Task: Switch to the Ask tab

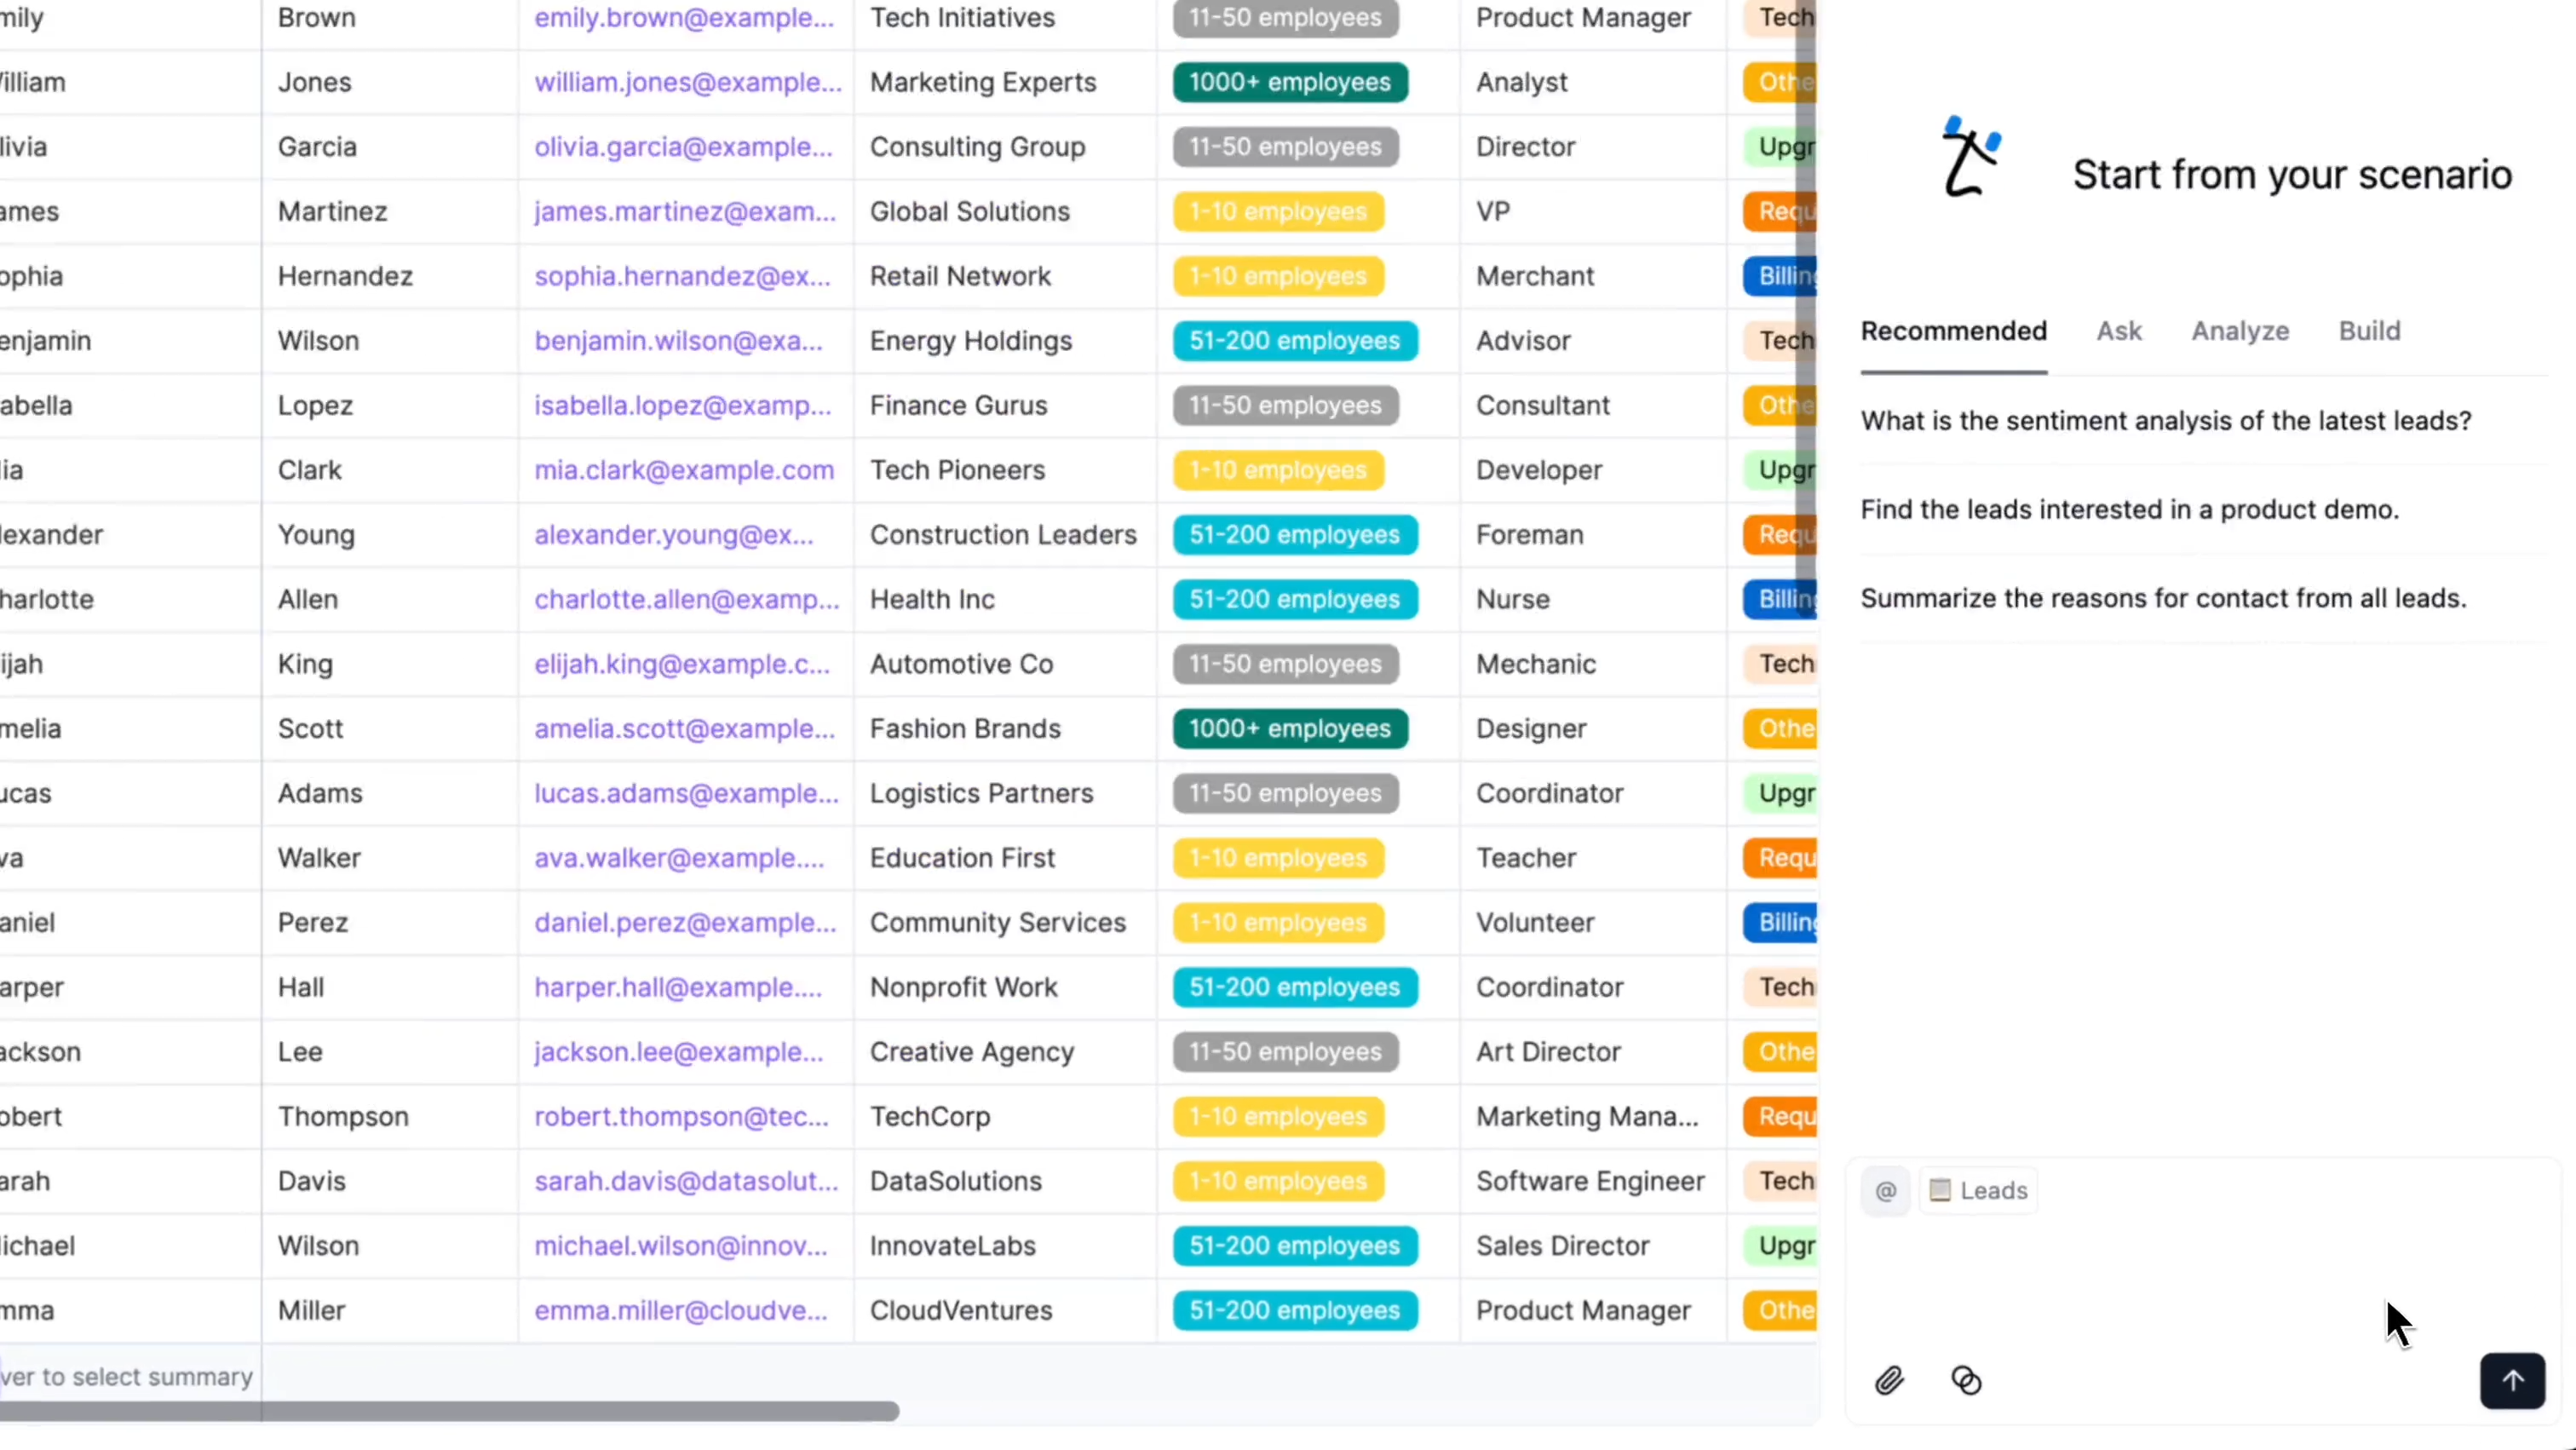Action: (x=2118, y=331)
